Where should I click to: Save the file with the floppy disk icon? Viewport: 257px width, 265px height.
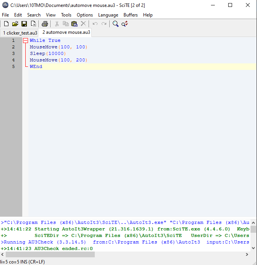pyautogui.click(x=24, y=24)
